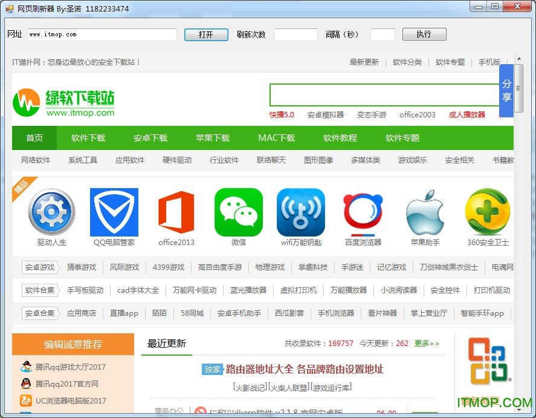Click the UC浏览器电脑版2017 icon
Image resolution: width=536 pixels, height=418 pixels.
tap(26, 400)
